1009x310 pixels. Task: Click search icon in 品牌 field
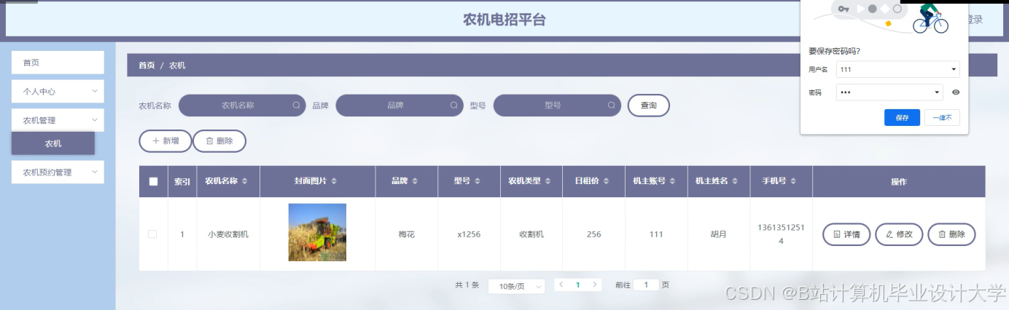pos(453,106)
